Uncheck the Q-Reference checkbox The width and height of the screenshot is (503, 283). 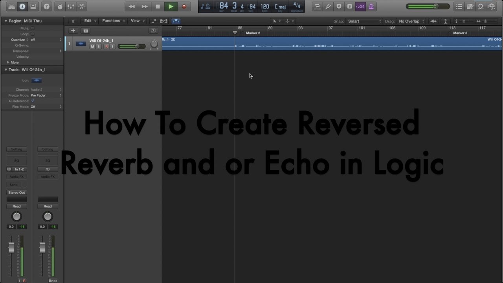[33, 101]
